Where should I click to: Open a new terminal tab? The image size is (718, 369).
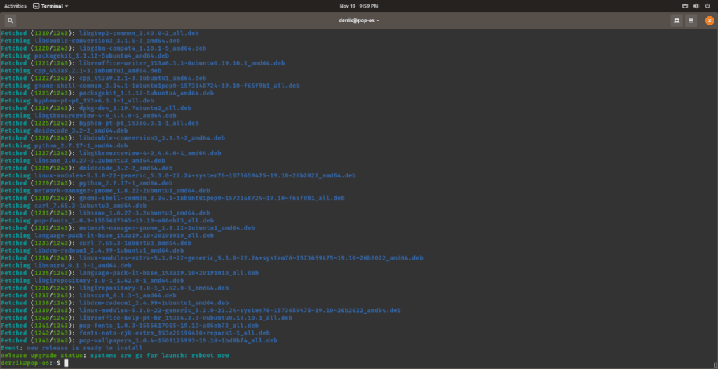coord(676,21)
